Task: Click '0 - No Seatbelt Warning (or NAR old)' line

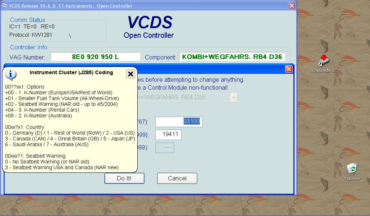Action: pos(47,162)
